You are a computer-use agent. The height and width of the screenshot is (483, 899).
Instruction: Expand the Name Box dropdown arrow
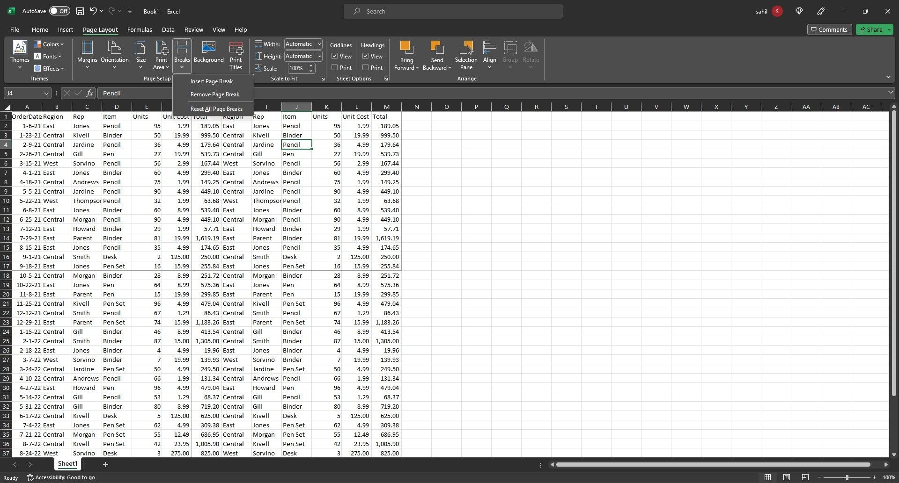click(x=46, y=93)
